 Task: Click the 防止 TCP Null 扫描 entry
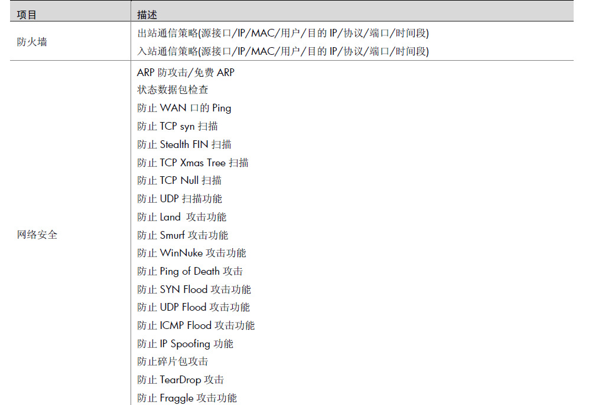180,180
